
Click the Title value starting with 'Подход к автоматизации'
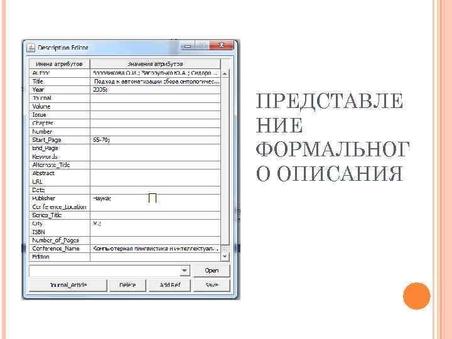coord(156,81)
